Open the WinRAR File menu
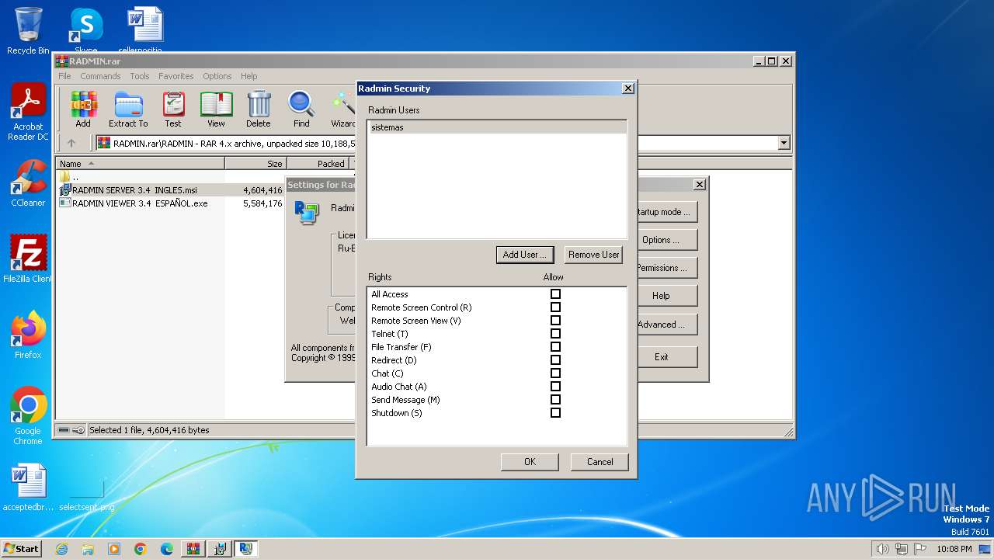 [64, 76]
